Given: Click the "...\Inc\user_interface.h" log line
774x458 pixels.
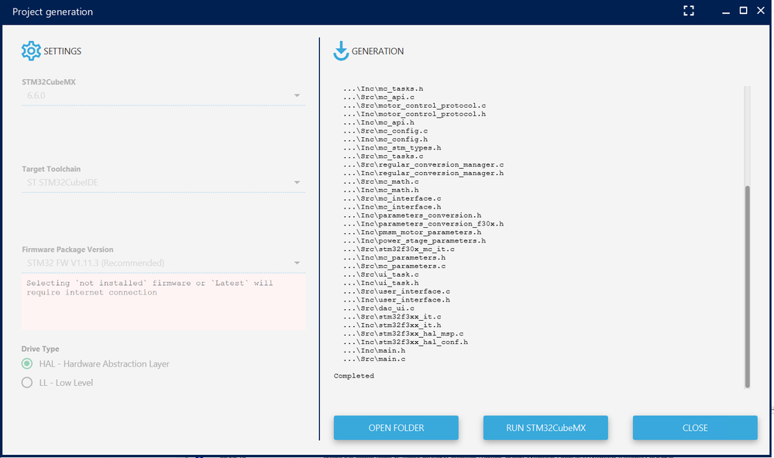Looking at the screenshot, I should click(x=397, y=300).
